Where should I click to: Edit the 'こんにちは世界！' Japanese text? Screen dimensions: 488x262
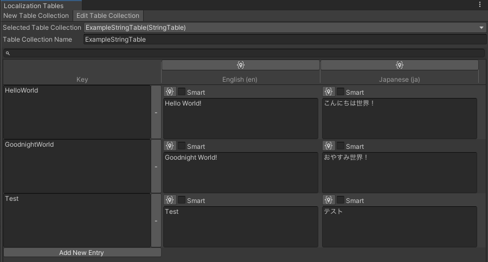pos(399,119)
